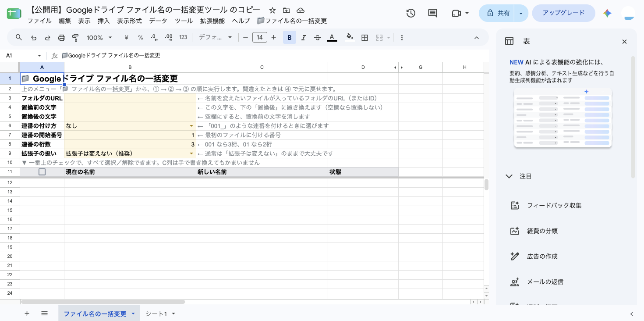The image size is (644, 321).
Task: Merge the selected cells
Action: pyautogui.click(x=379, y=38)
